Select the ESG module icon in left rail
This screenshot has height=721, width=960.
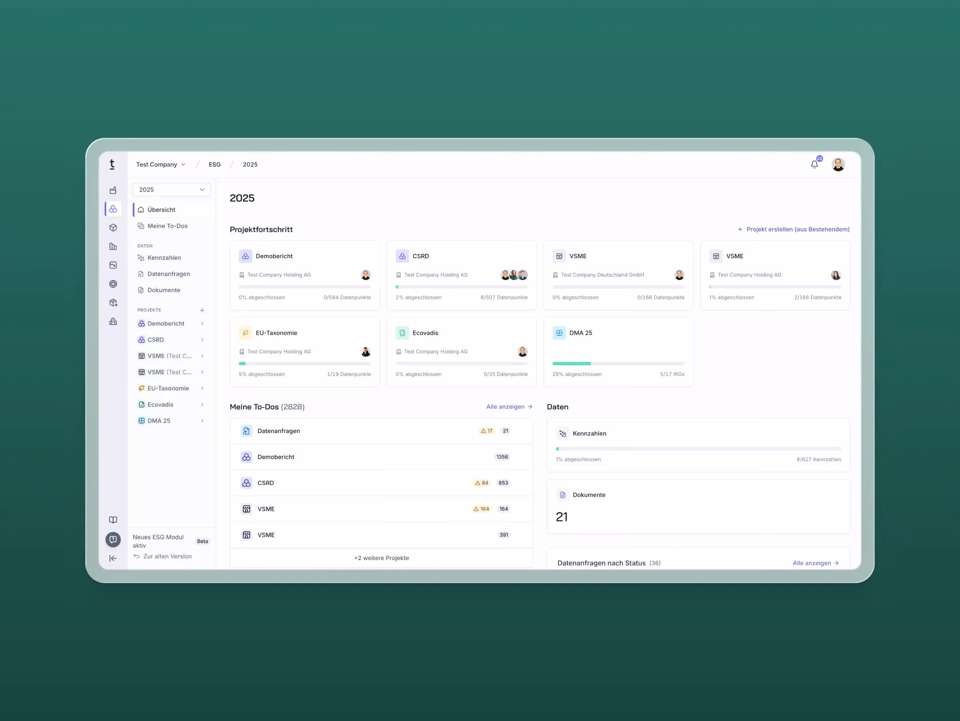(113, 209)
